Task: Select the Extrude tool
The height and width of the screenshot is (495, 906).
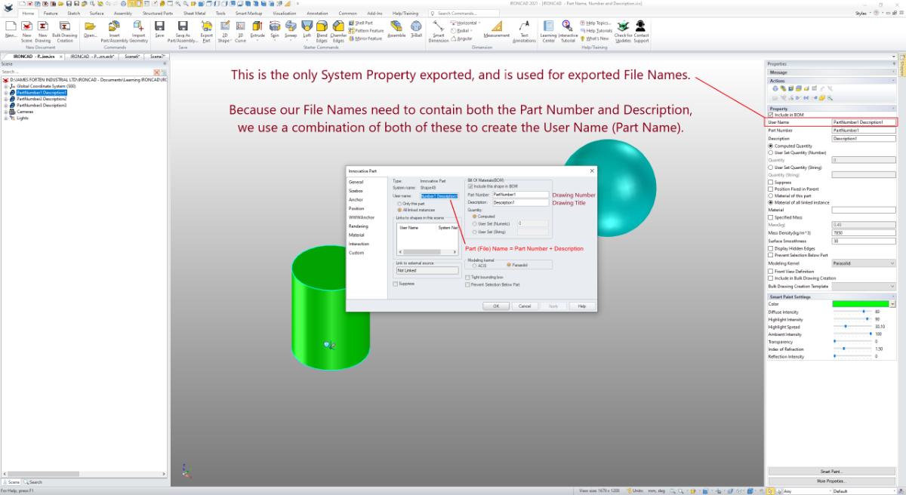Action: 257,26
